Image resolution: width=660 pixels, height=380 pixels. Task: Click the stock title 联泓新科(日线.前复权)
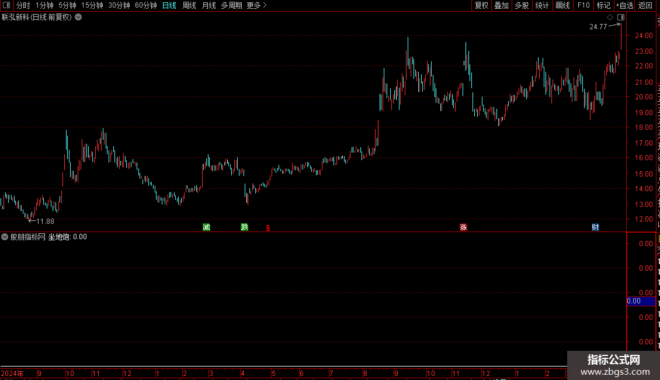click(x=37, y=18)
